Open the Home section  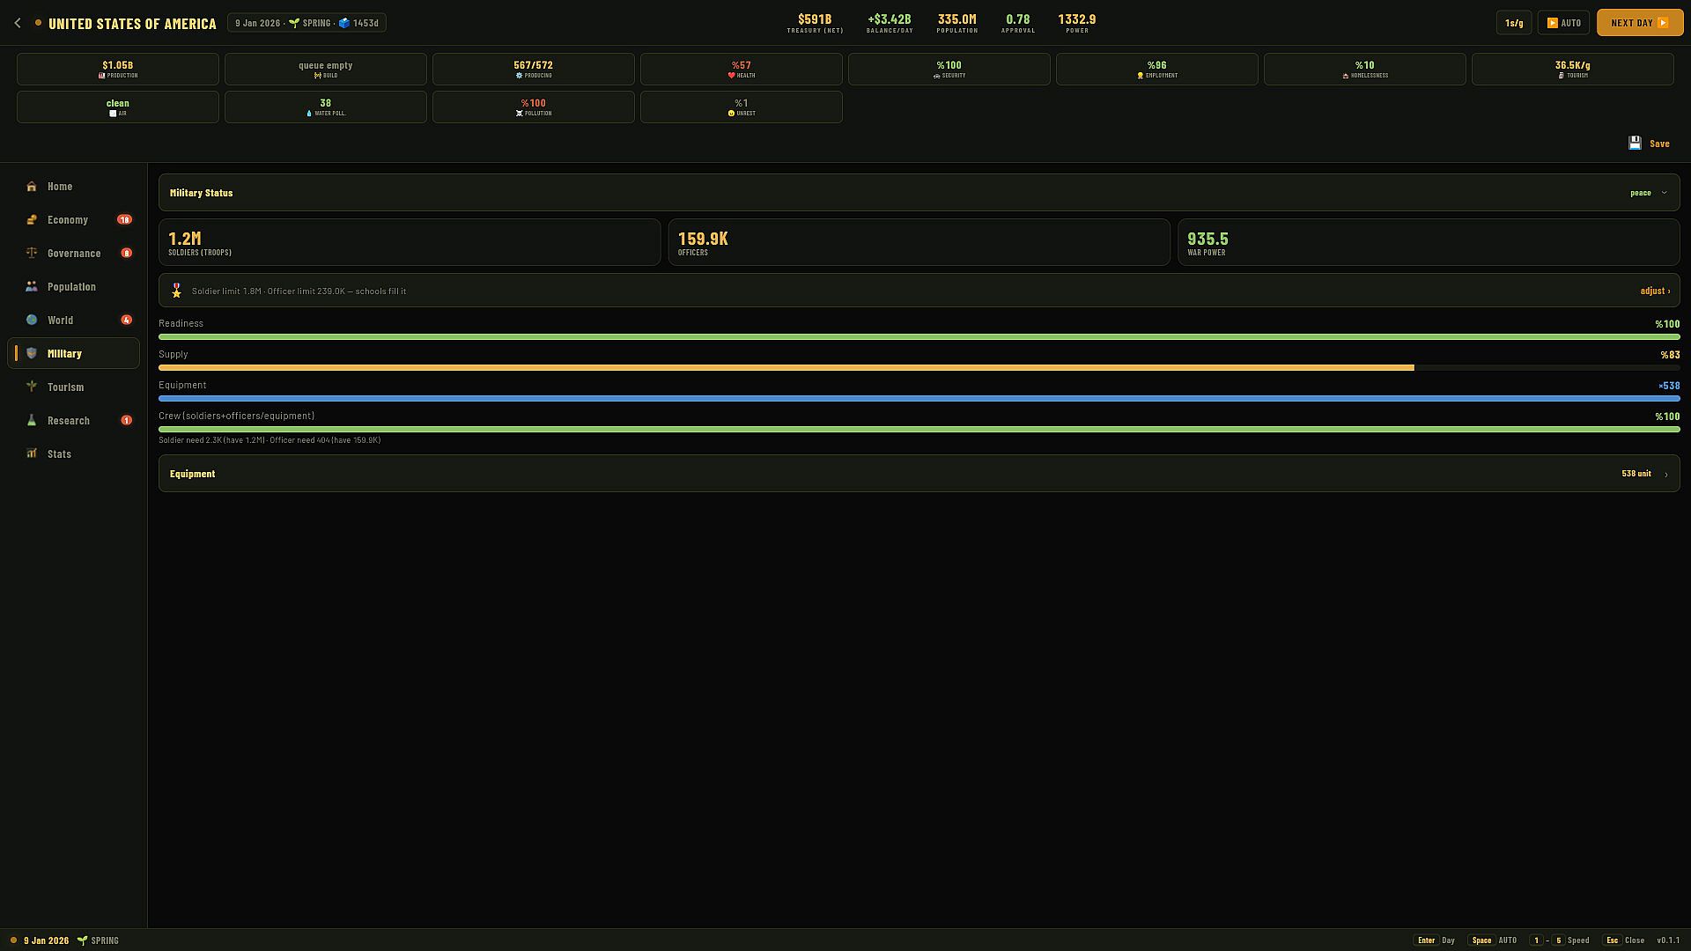click(x=73, y=187)
